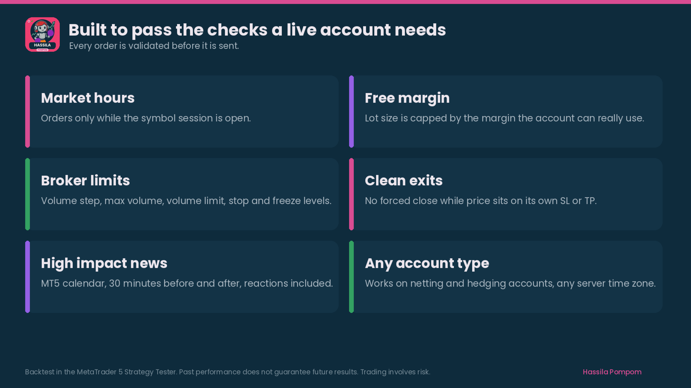This screenshot has height=388, width=691.
Task: Open the Clean exits card
Action: coord(506,194)
